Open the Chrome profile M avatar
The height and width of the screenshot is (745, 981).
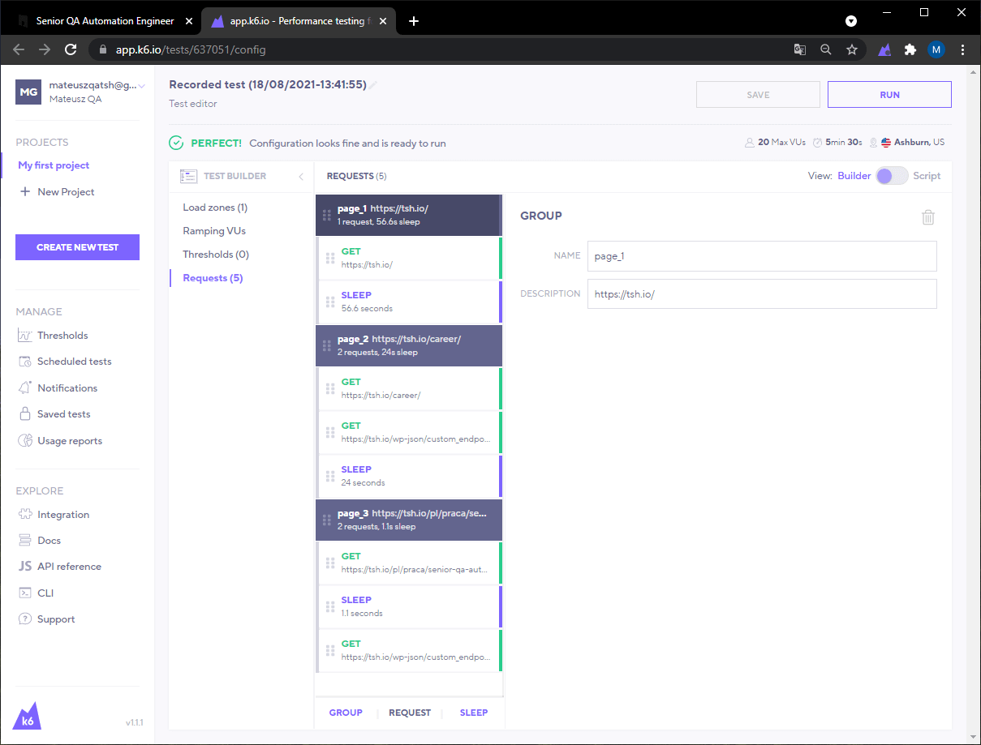pos(936,49)
